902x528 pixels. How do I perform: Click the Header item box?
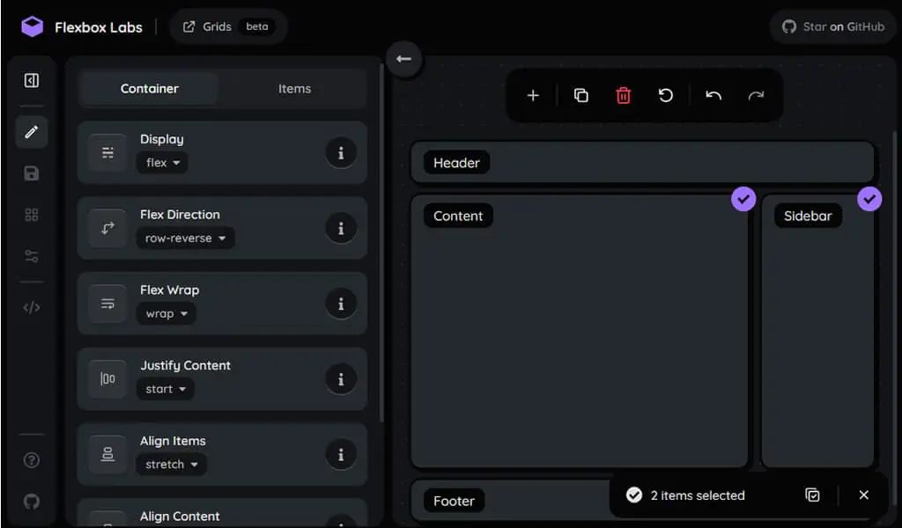642,163
